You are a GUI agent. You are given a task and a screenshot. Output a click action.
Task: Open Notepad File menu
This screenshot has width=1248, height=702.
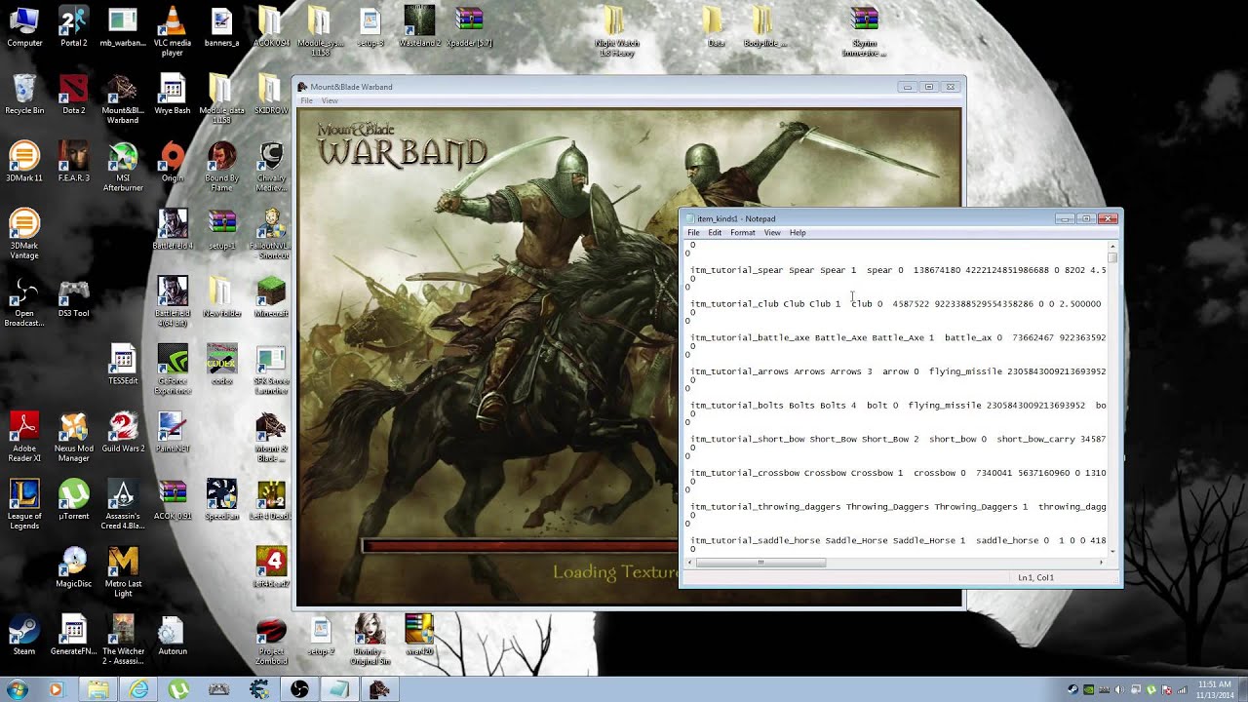pyautogui.click(x=693, y=233)
